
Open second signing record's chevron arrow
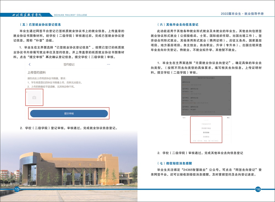pyautogui.click(x=229, y=91)
